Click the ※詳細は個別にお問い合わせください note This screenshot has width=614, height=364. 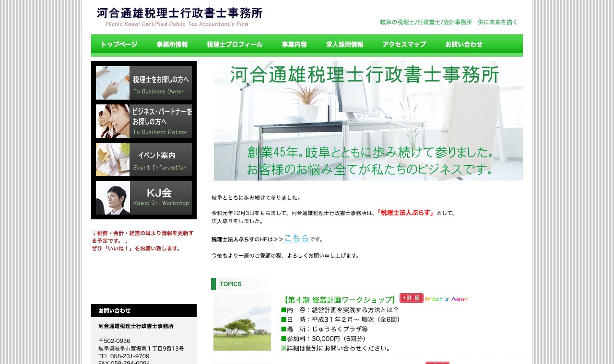pyautogui.click(x=336, y=348)
